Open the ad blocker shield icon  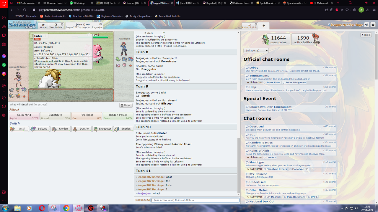click(337, 10)
